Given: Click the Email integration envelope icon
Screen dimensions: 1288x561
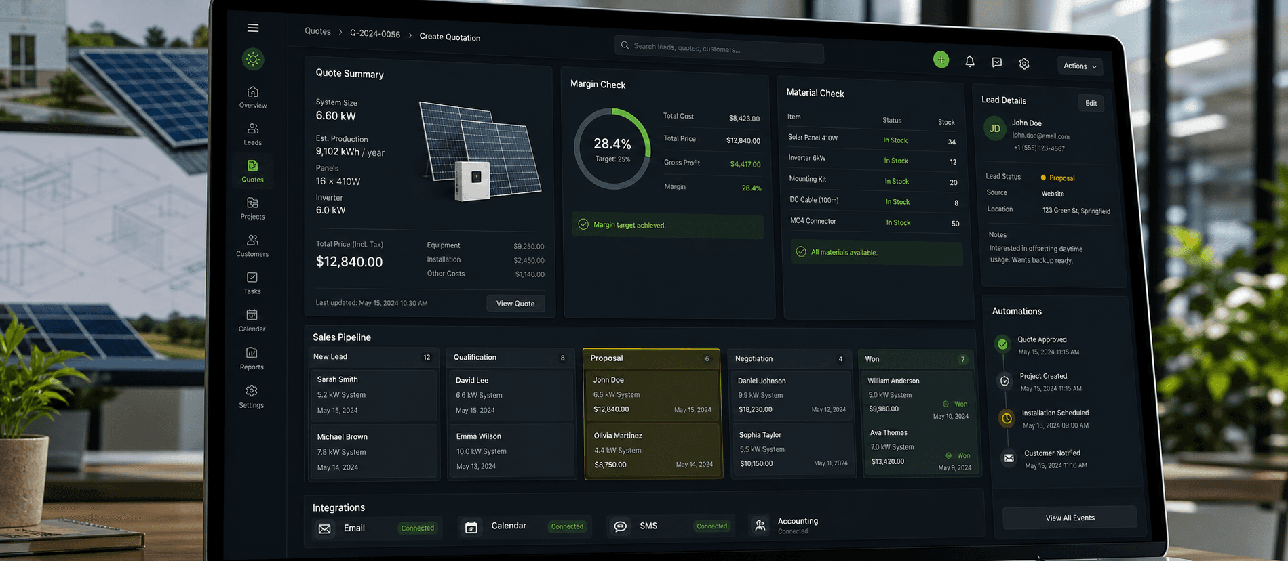Looking at the screenshot, I should [x=325, y=528].
